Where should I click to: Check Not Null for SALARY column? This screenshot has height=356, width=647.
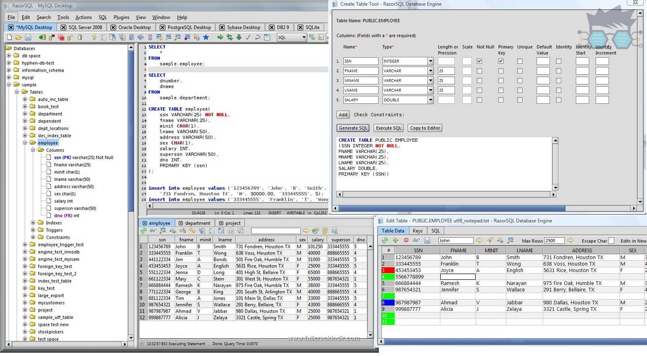(x=479, y=100)
